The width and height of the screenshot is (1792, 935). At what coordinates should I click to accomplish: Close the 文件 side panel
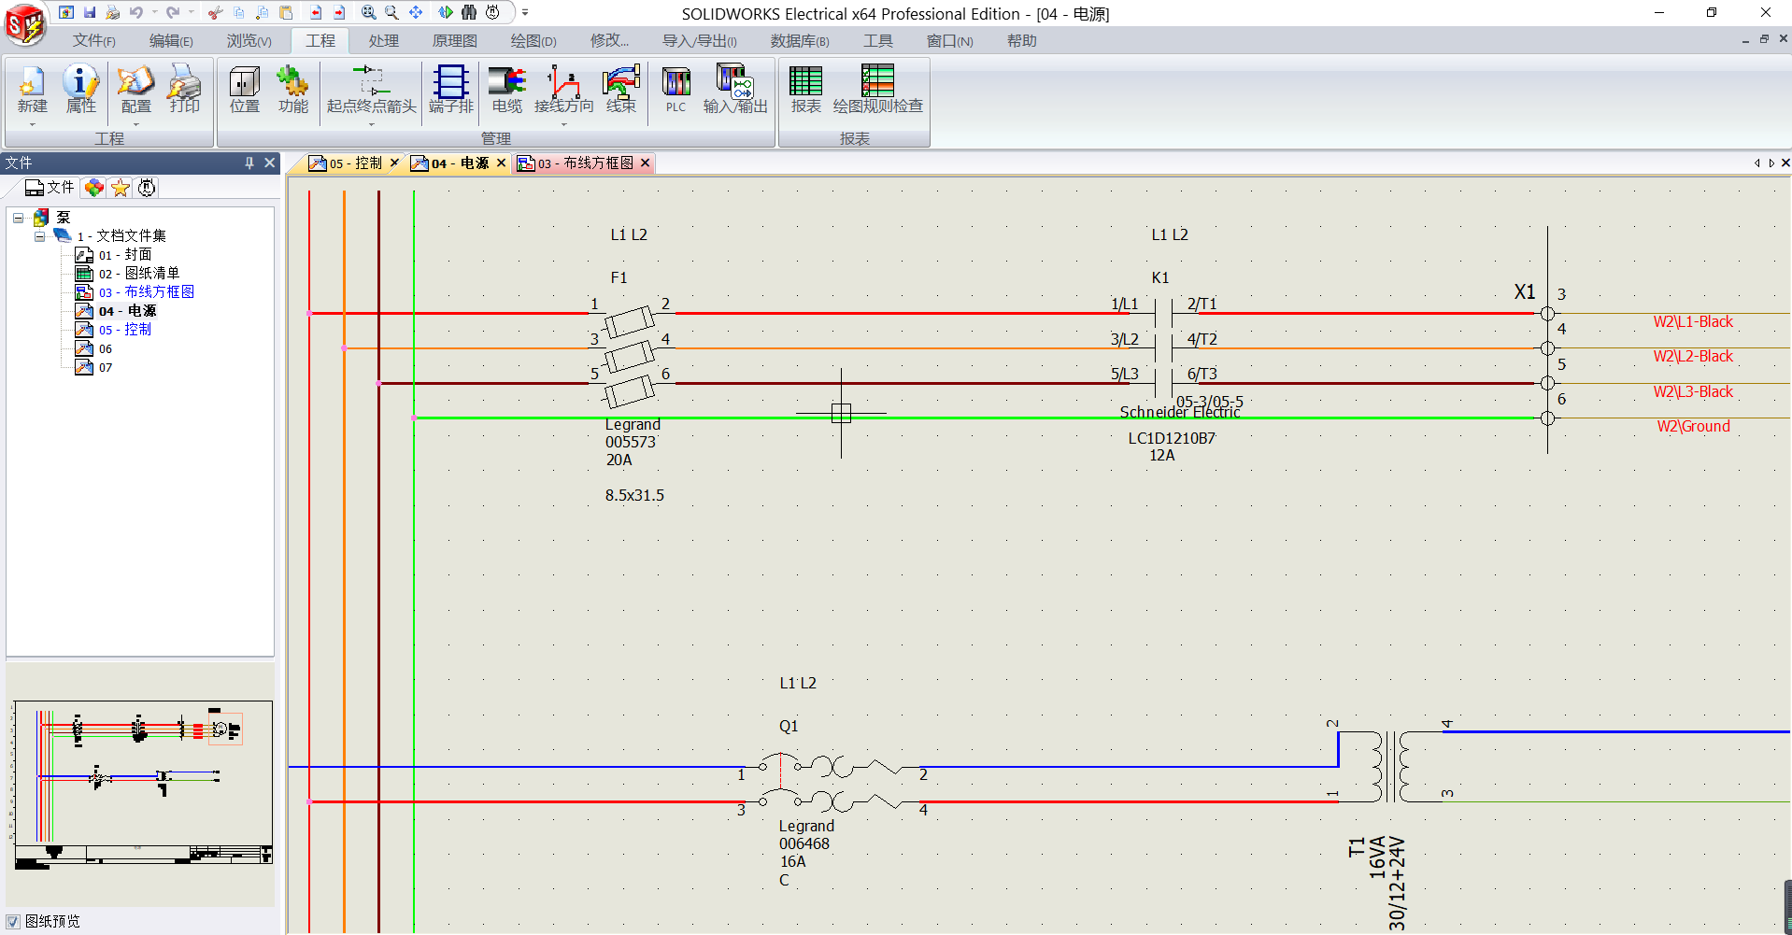(269, 163)
